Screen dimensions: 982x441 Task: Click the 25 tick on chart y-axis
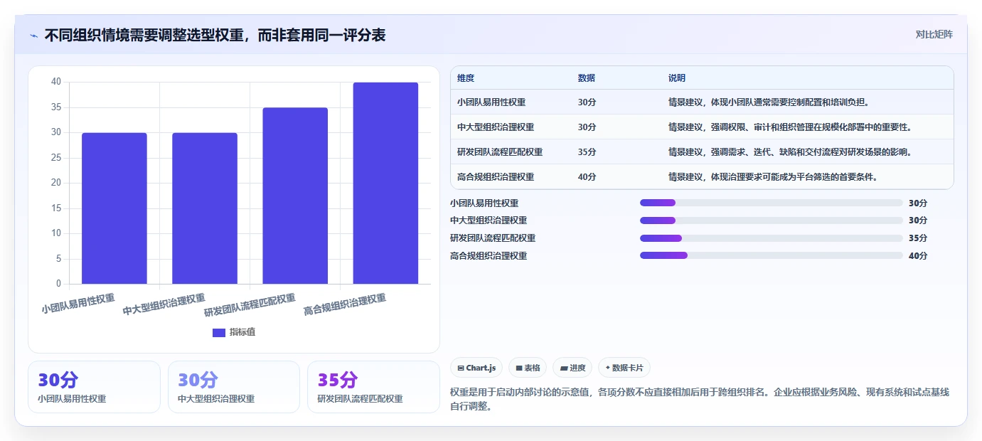tap(56, 158)
